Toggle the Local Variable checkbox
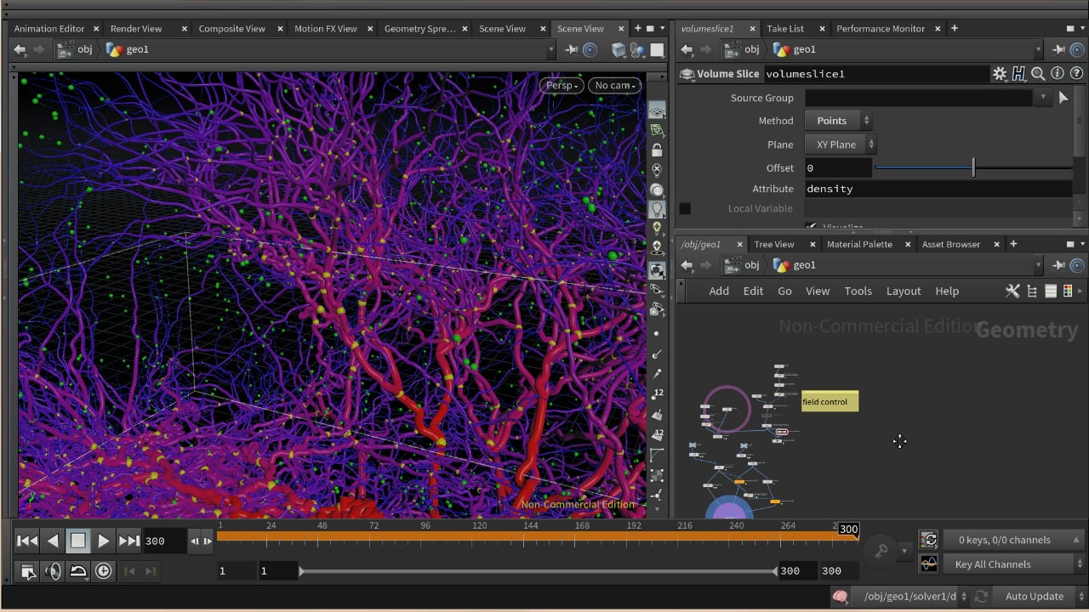The width and height of the screenshot is (1089, 612). 685,208
